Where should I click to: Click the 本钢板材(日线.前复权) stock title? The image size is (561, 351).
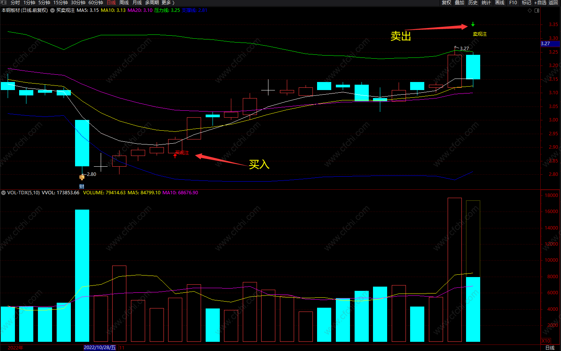point(25,10)
